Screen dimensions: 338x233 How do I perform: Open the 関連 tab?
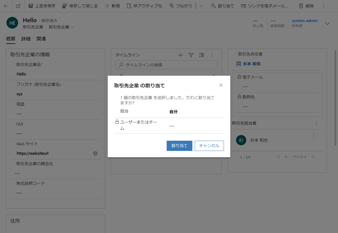pos(41,39)
